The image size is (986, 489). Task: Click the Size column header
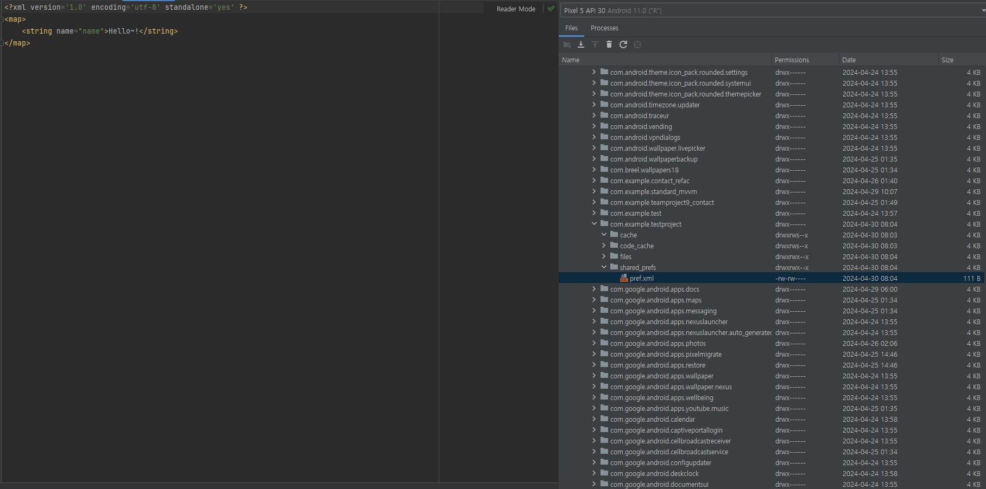point(962,60)
